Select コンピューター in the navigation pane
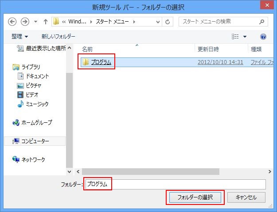Viewport: 277px width, 212px height. coord(35,141)
